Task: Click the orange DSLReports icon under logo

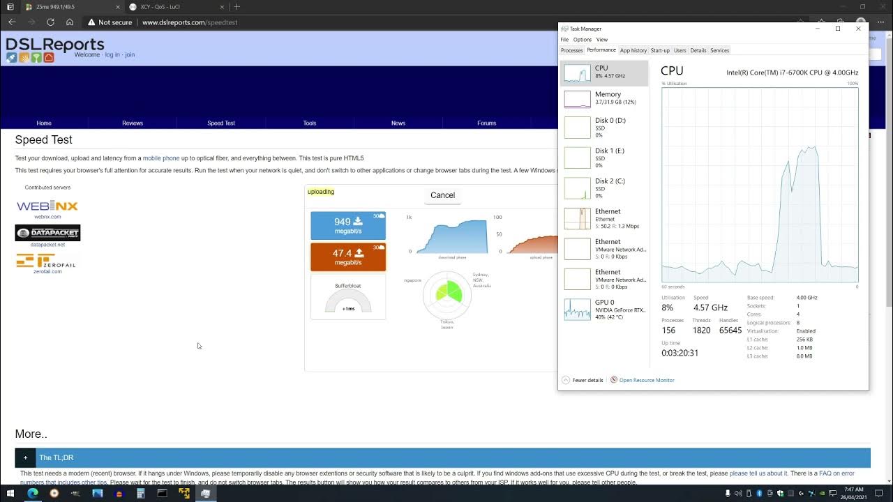Action: (24, 57)
